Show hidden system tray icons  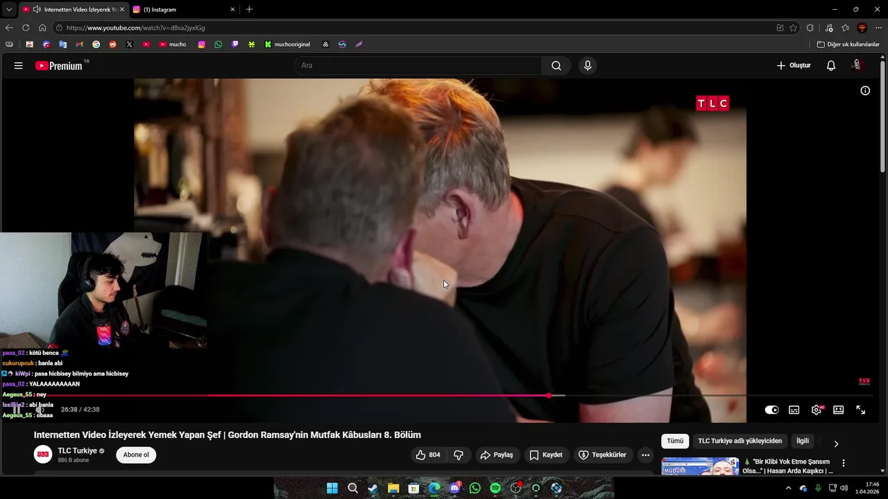tap(788, 488)
